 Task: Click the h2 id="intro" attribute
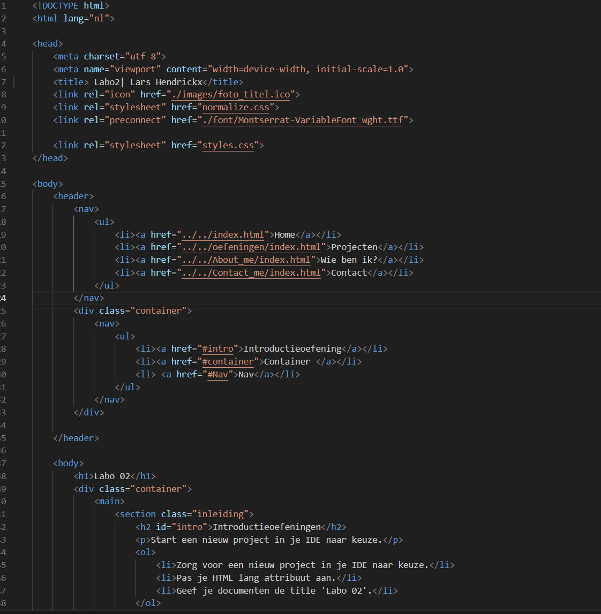182,527
